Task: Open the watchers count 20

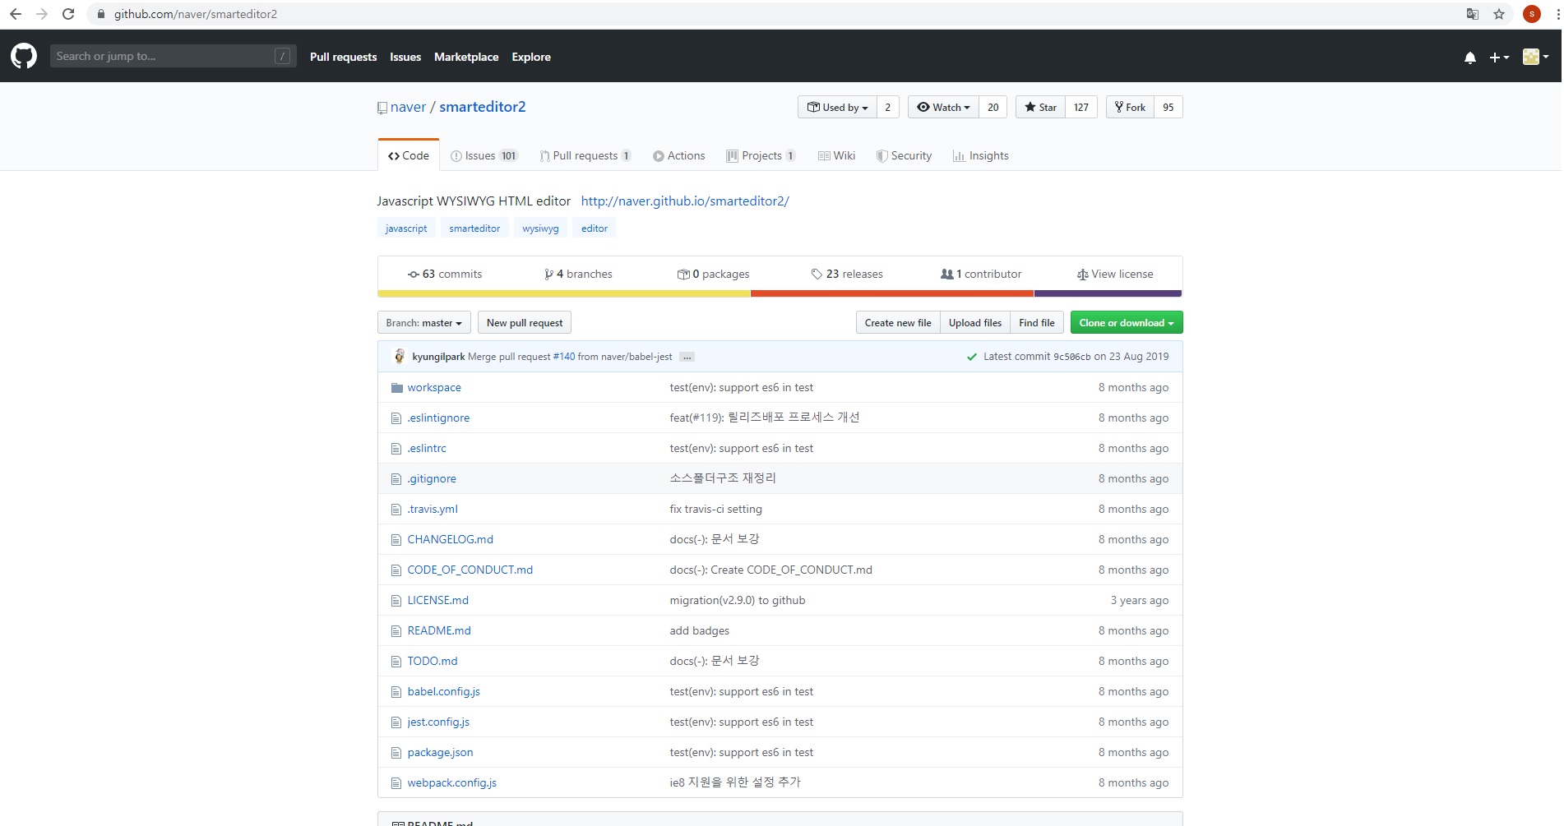Action: [993, 108]
